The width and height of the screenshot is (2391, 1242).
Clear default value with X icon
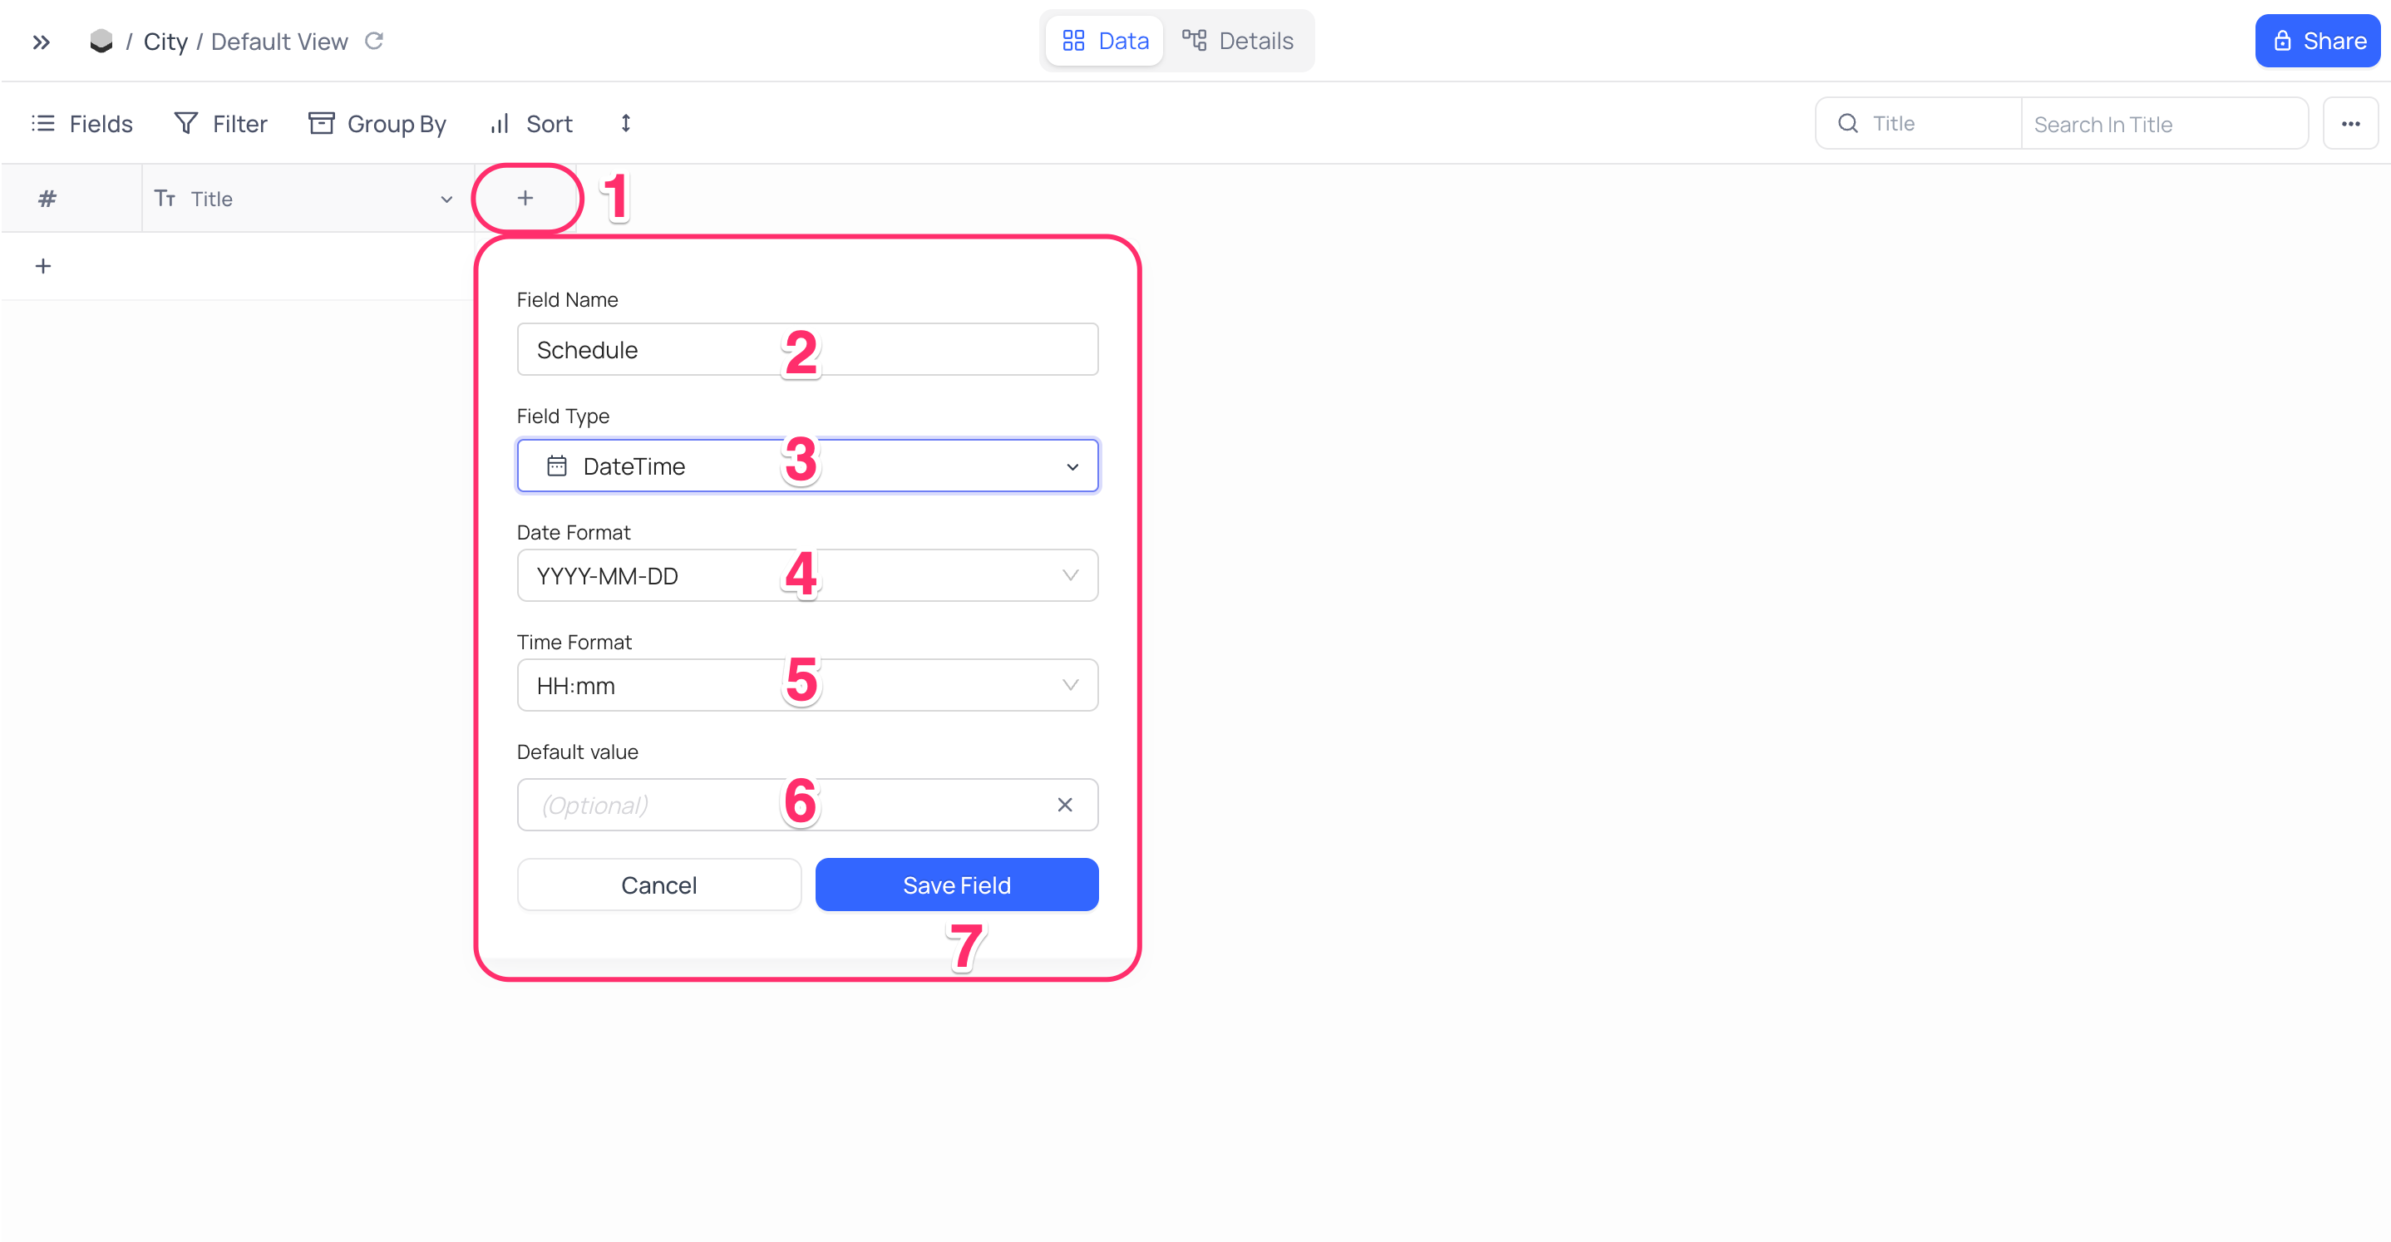pyautogui.click(x=1065, y=805)
